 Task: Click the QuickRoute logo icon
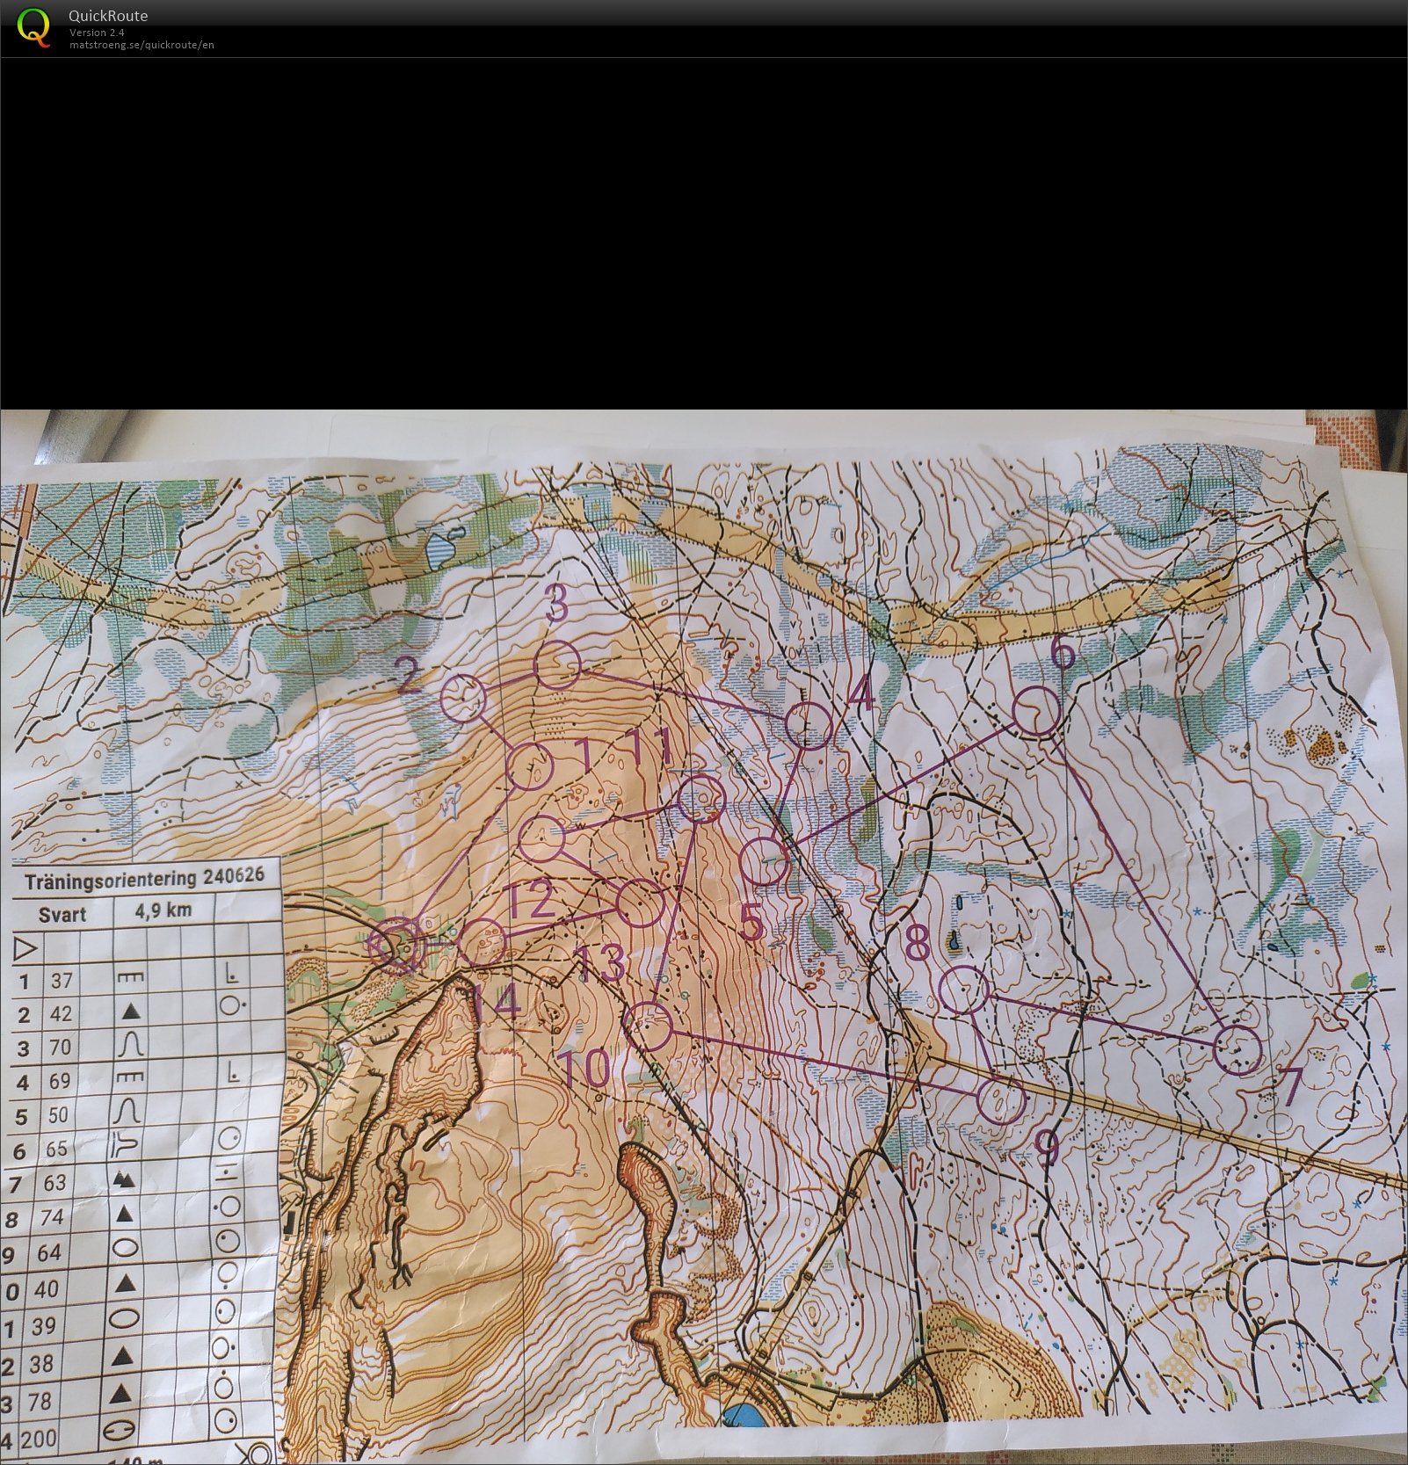point(33,26)
